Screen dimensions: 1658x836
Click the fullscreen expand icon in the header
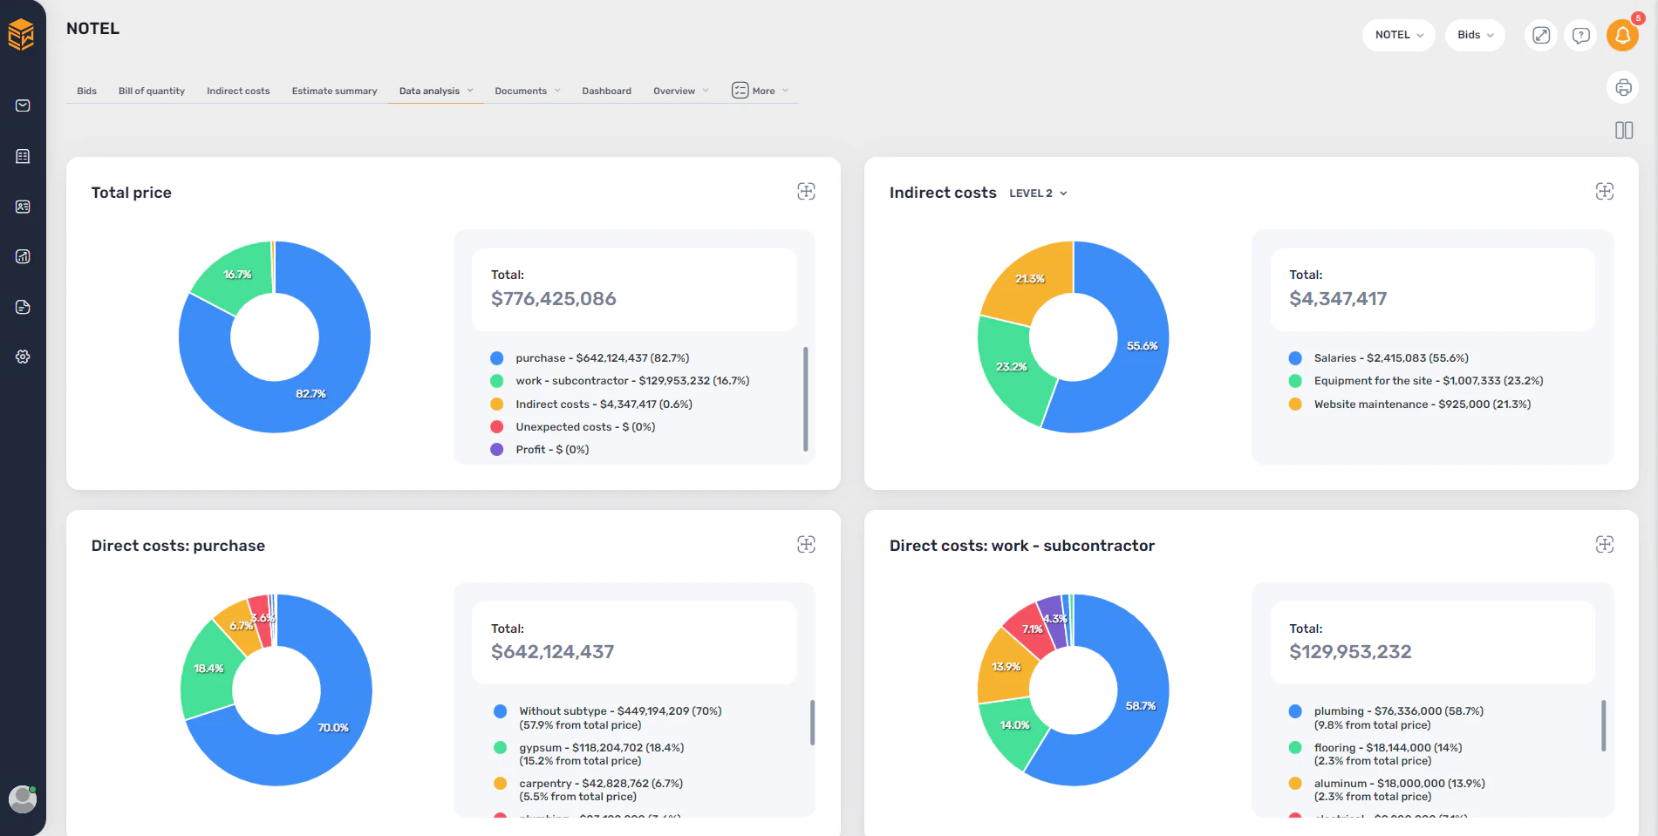[1540, 35]
